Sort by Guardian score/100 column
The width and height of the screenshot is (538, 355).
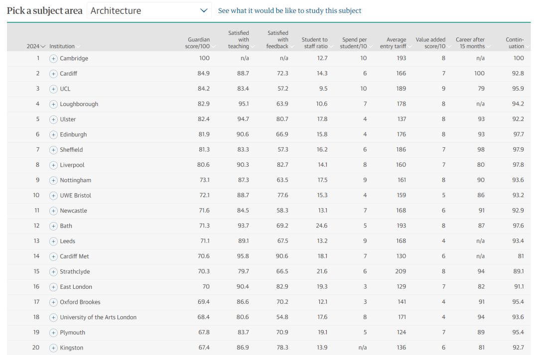pos(200,43)
